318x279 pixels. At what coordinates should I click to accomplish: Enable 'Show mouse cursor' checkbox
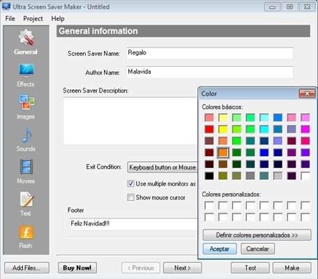130,197
